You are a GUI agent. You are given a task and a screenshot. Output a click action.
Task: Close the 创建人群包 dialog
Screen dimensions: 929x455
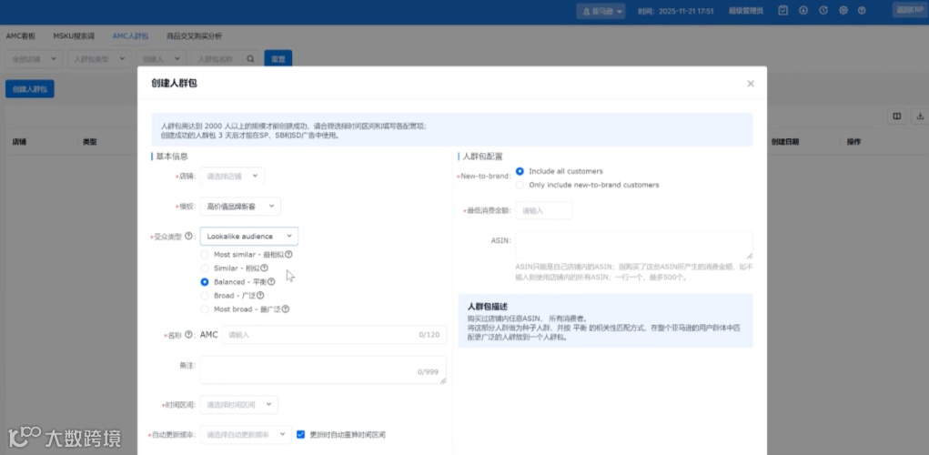pyautogui.click(x=751, y=84)
